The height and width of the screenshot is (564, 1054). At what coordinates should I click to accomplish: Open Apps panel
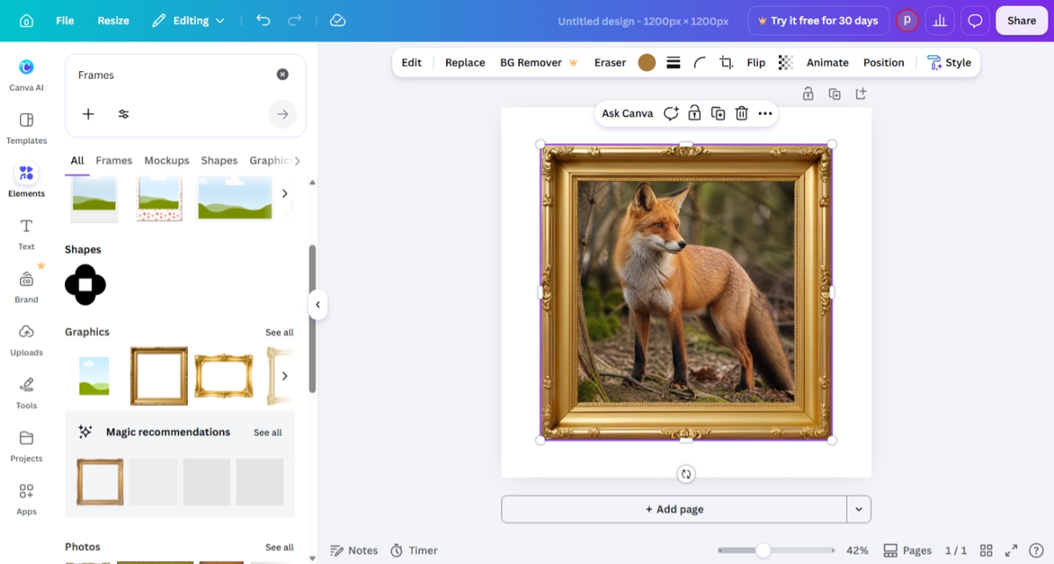pos(26,499)
